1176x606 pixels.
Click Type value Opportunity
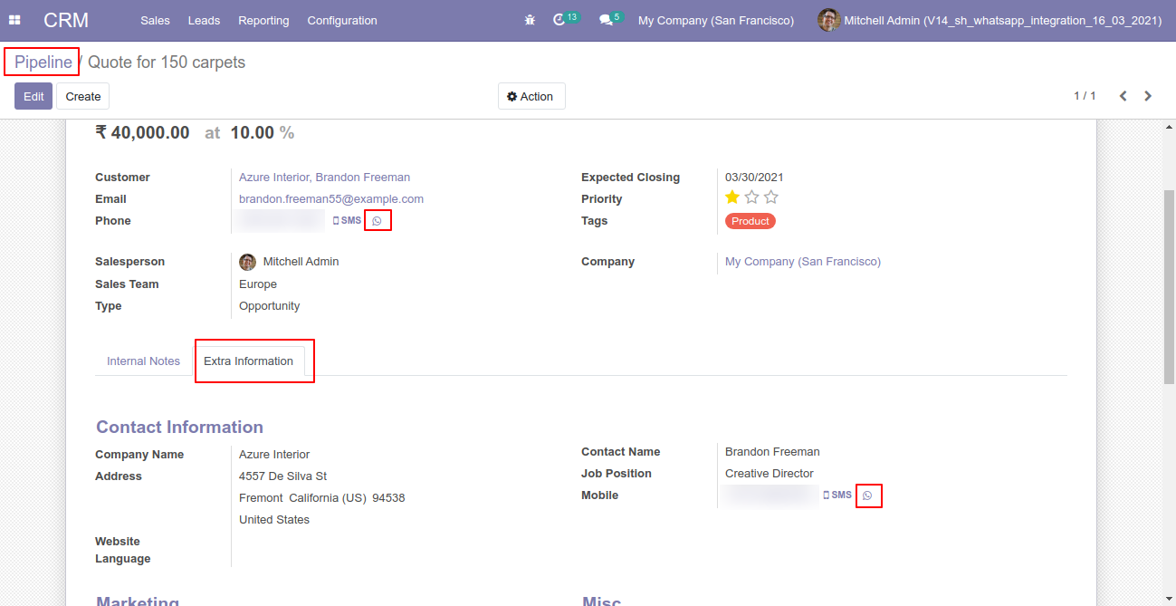(x=270, y=306)
